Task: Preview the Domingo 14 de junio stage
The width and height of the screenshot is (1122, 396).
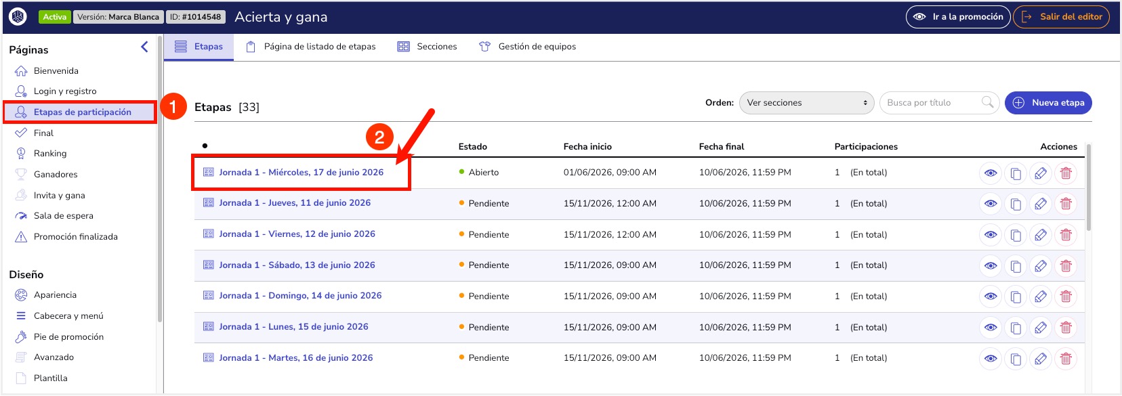Action: click(x=991, y=296)
